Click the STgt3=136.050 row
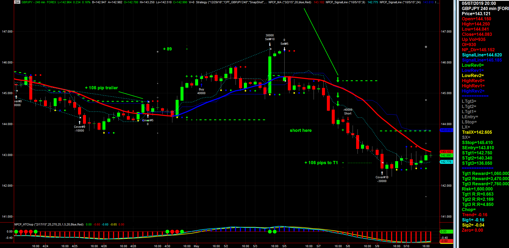 click(x=477, y=163)
